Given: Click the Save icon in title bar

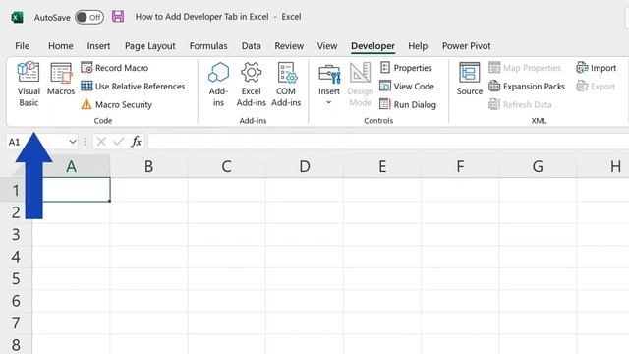Looking at the screenshot, I should 118,17.
